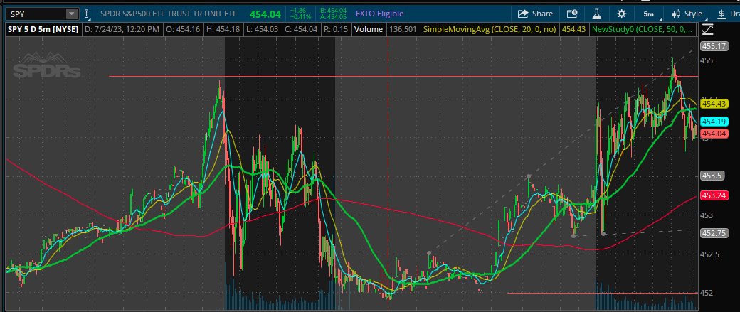Click the chart line-type icon above price axis
Image resolution: width=740 pixels, height=312 pixels.
[x=708, y=30]
